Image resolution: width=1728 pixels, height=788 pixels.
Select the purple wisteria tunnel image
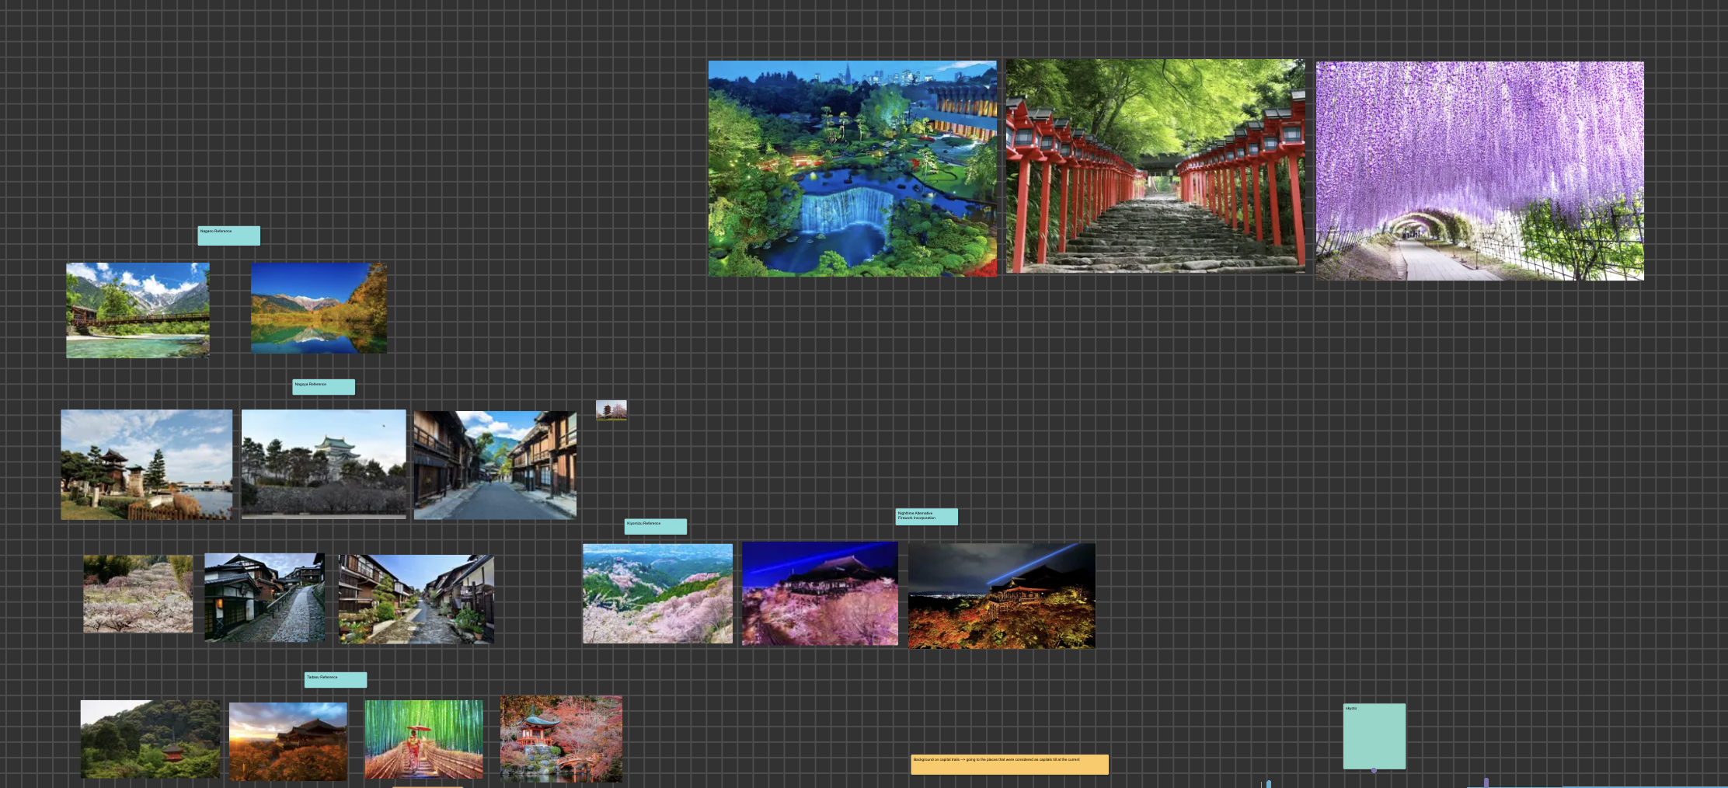tap(1479, 171)
